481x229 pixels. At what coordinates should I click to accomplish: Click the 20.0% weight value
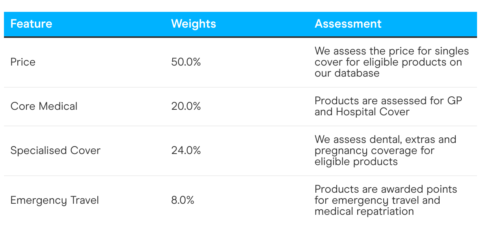pyautogui.click(x=186, y=106)
